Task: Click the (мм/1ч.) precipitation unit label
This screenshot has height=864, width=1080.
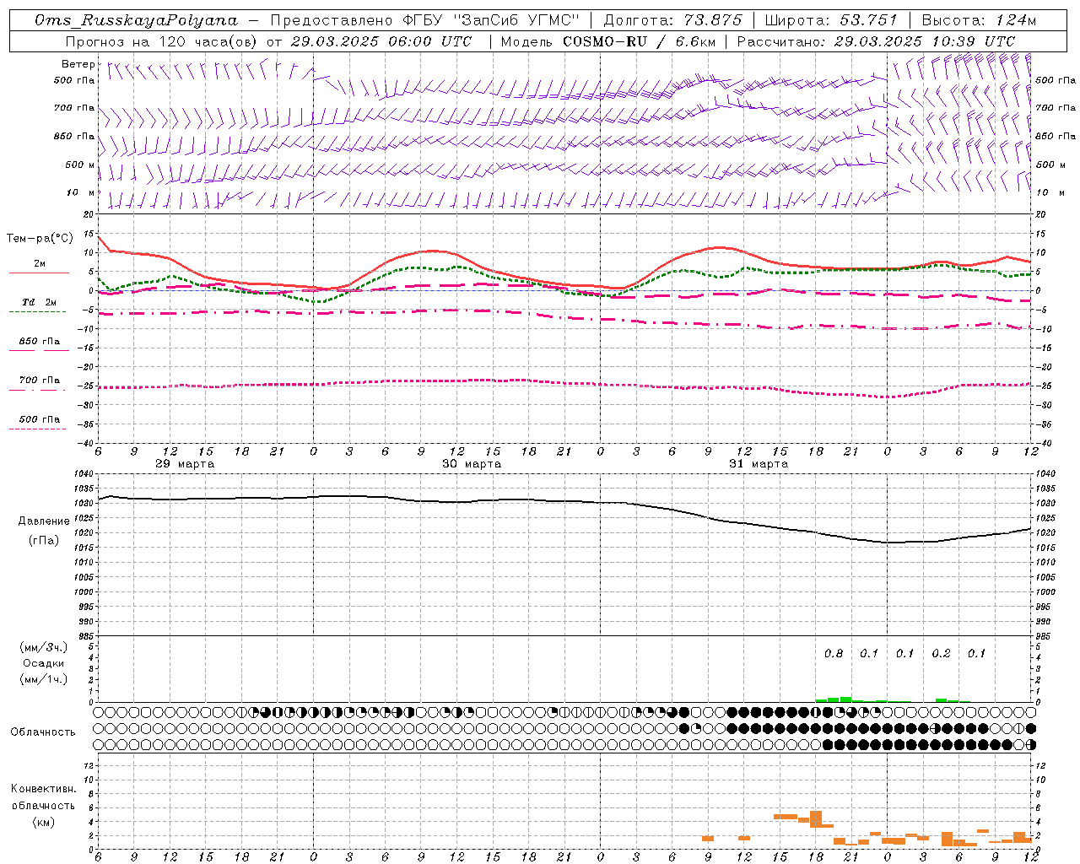Action: tap(44, 679)
